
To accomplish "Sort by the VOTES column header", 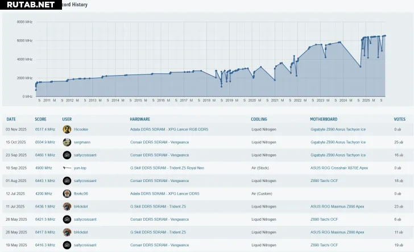I will (399, 119).
